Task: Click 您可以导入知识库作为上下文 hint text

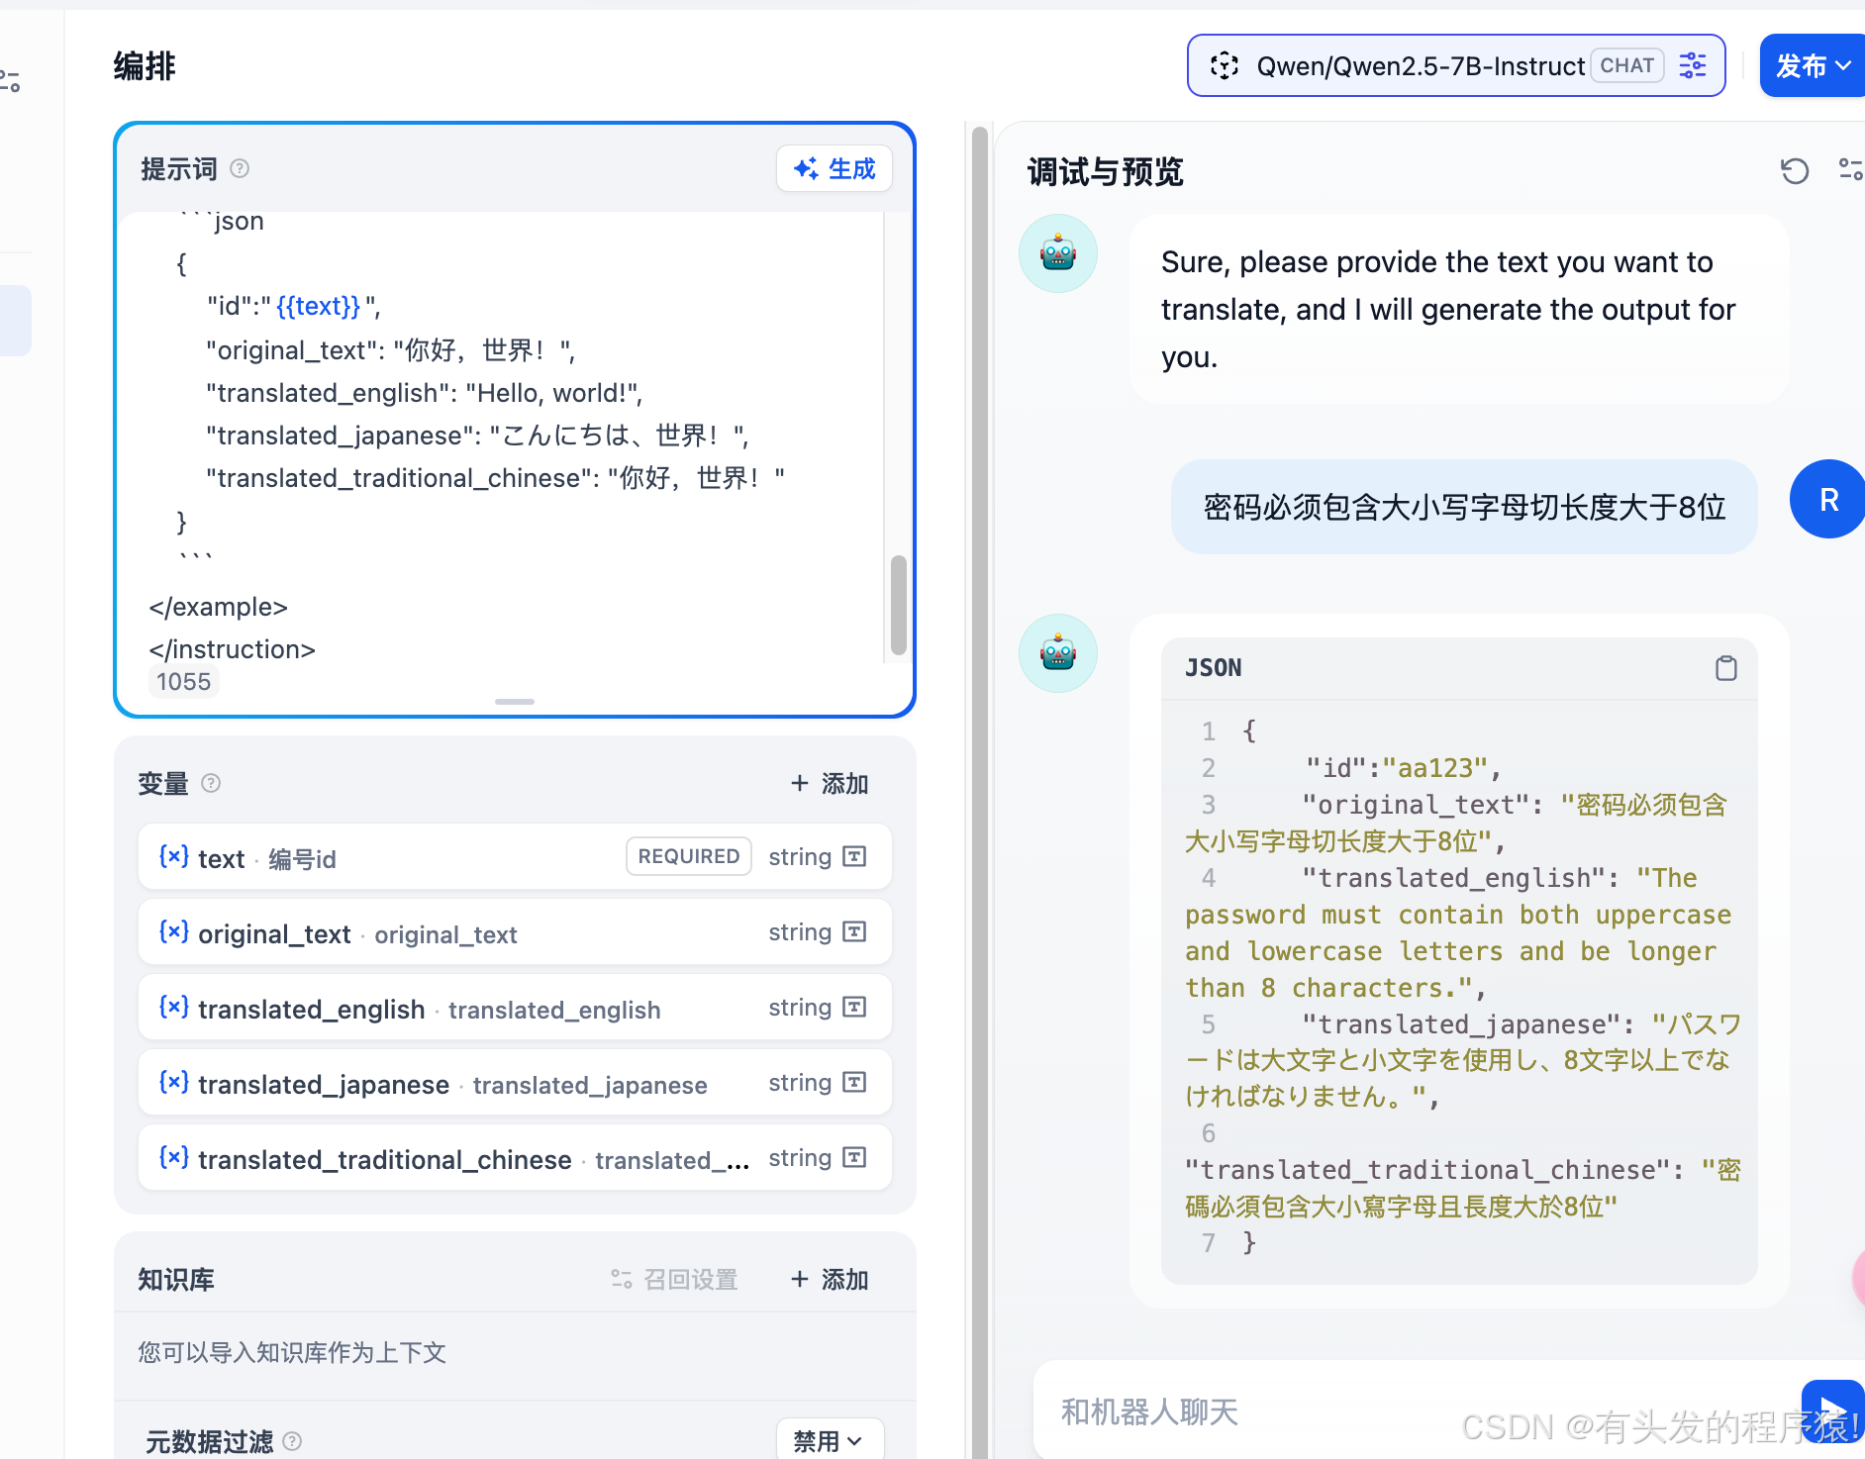Action: tap(292, 1352)
